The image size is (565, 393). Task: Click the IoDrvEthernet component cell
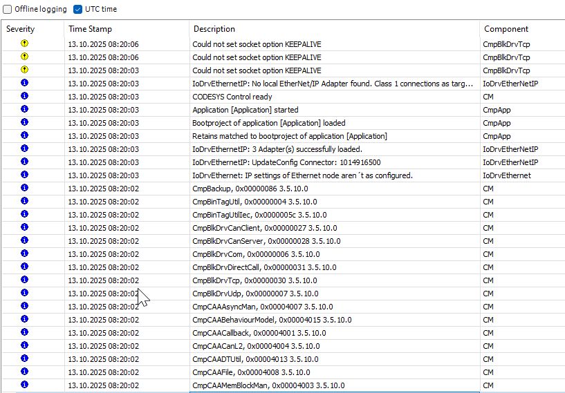click(507, 175)
